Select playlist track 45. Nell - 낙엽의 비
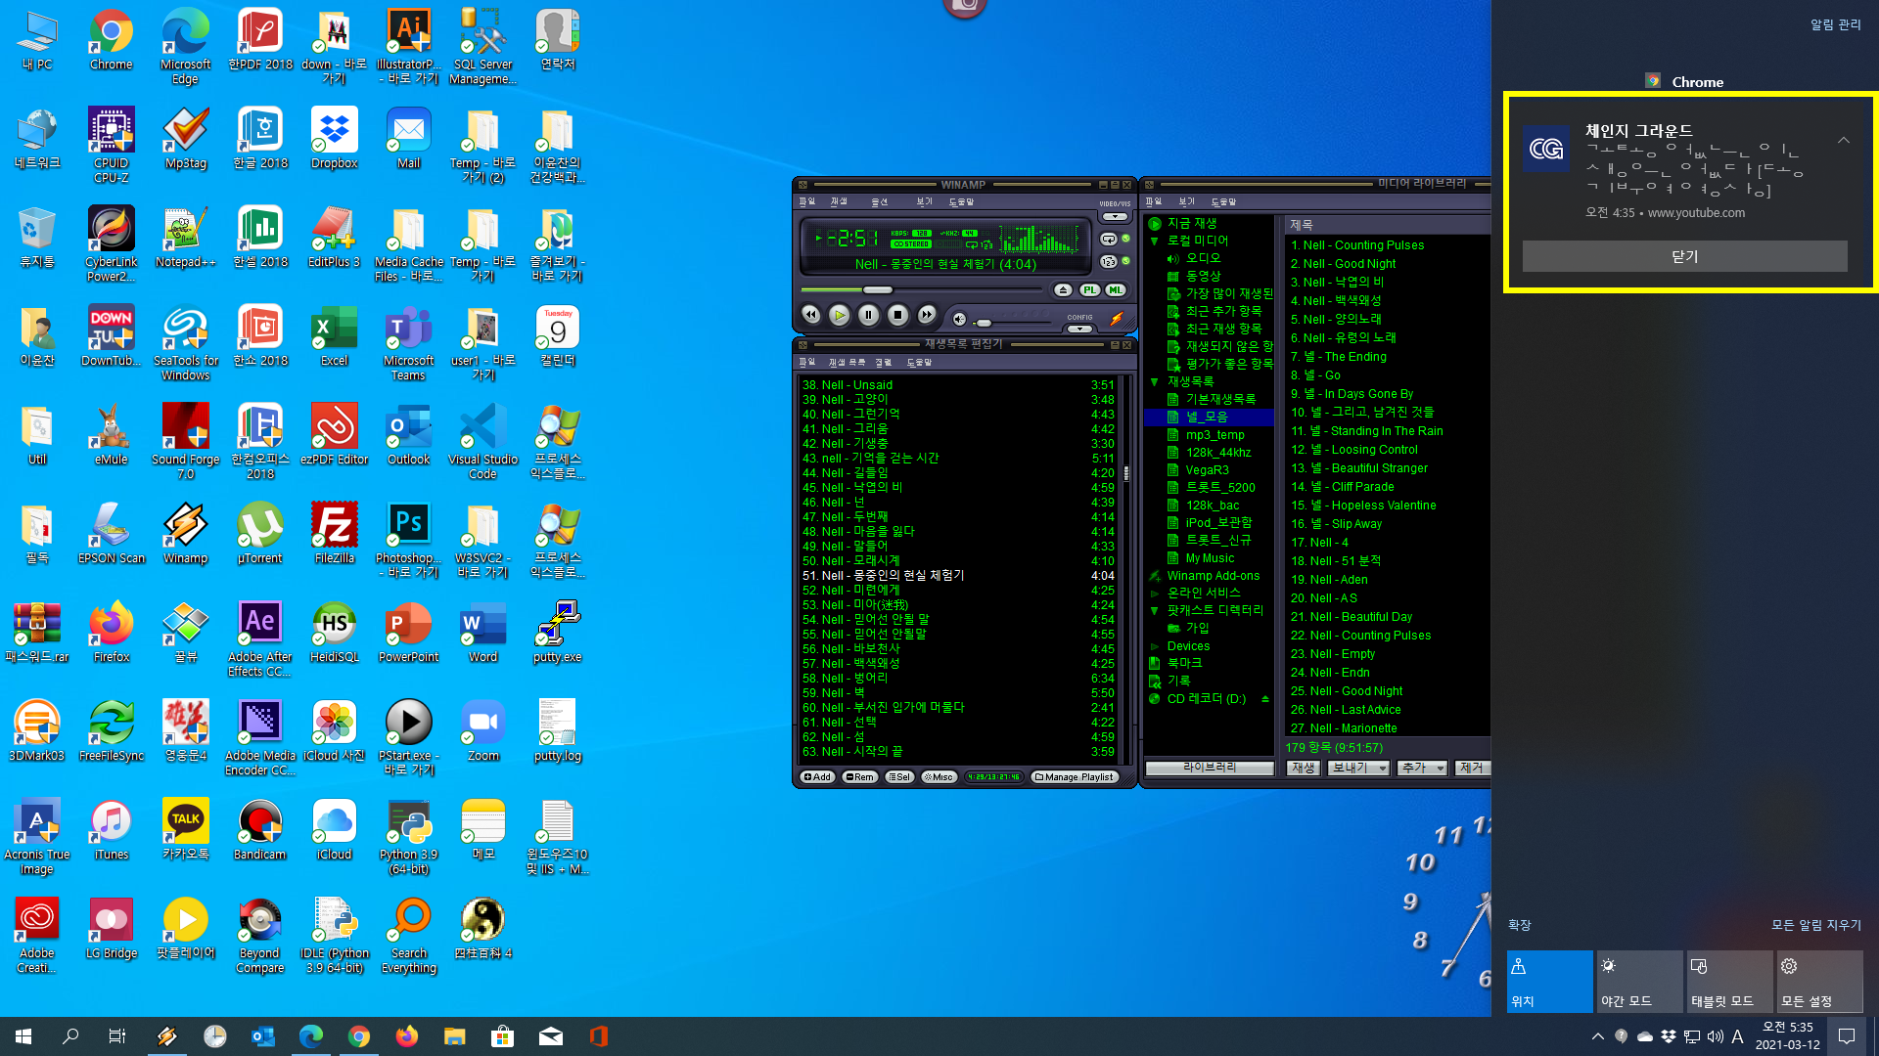Screen dimensions: 1879x1056 (x=957, y=488)
